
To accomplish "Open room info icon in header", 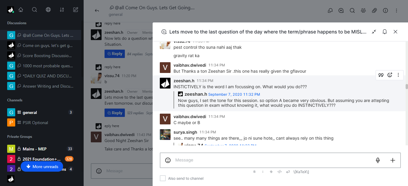I will click(385, 10).
